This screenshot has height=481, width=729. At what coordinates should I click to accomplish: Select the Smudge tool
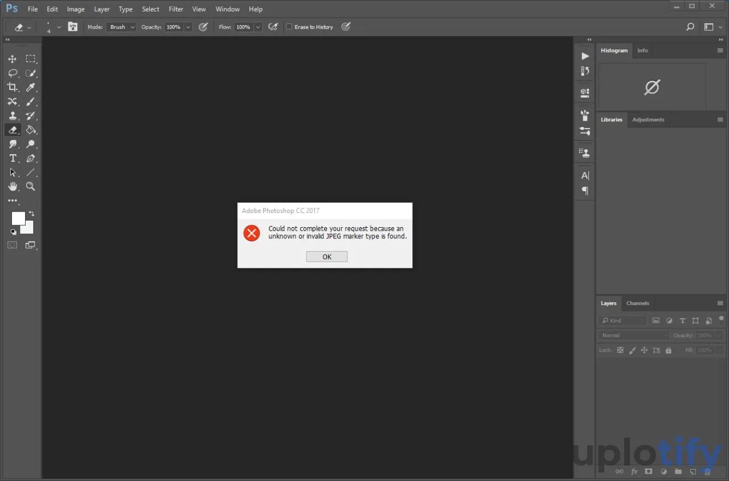click(x=13, y=144)
